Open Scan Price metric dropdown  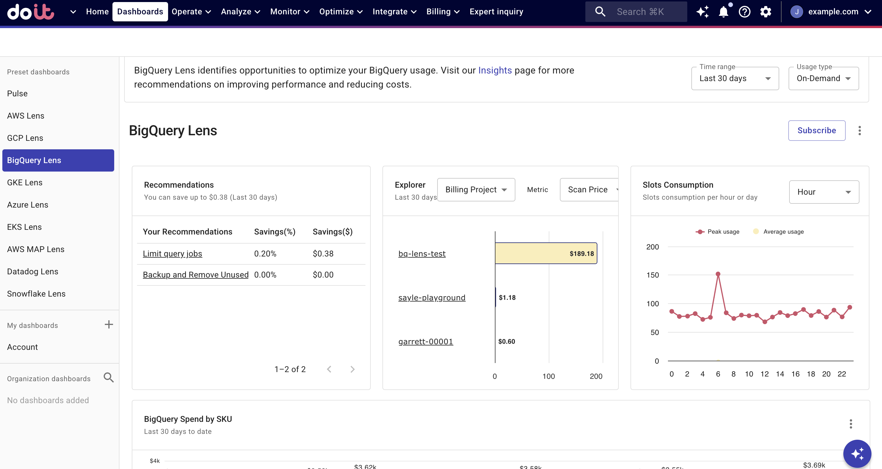(589, 190)
